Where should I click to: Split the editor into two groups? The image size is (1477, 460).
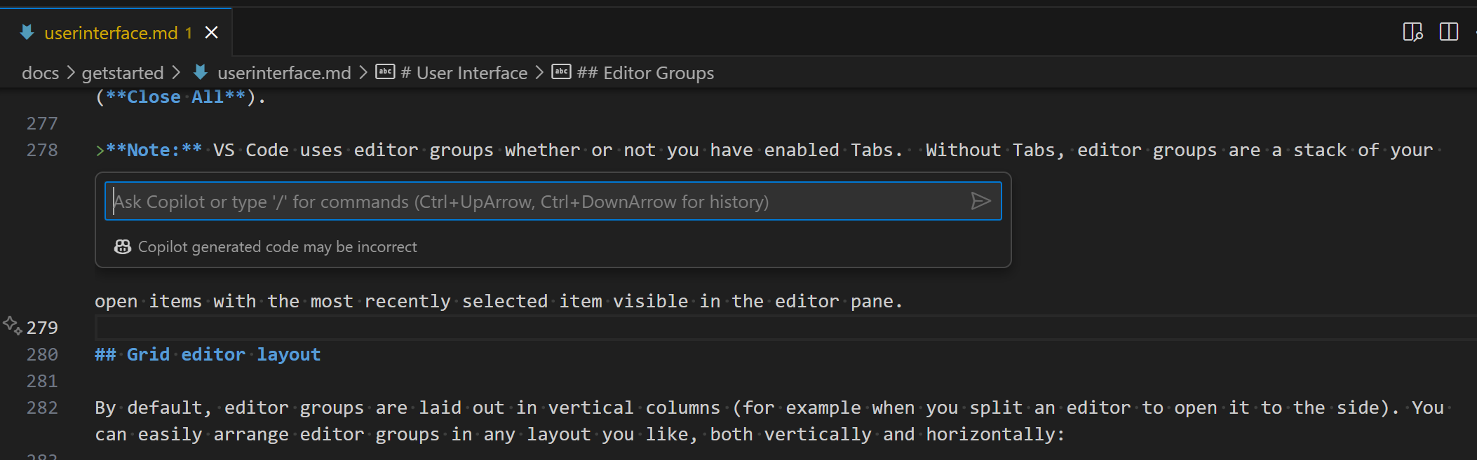point(1449,32)
